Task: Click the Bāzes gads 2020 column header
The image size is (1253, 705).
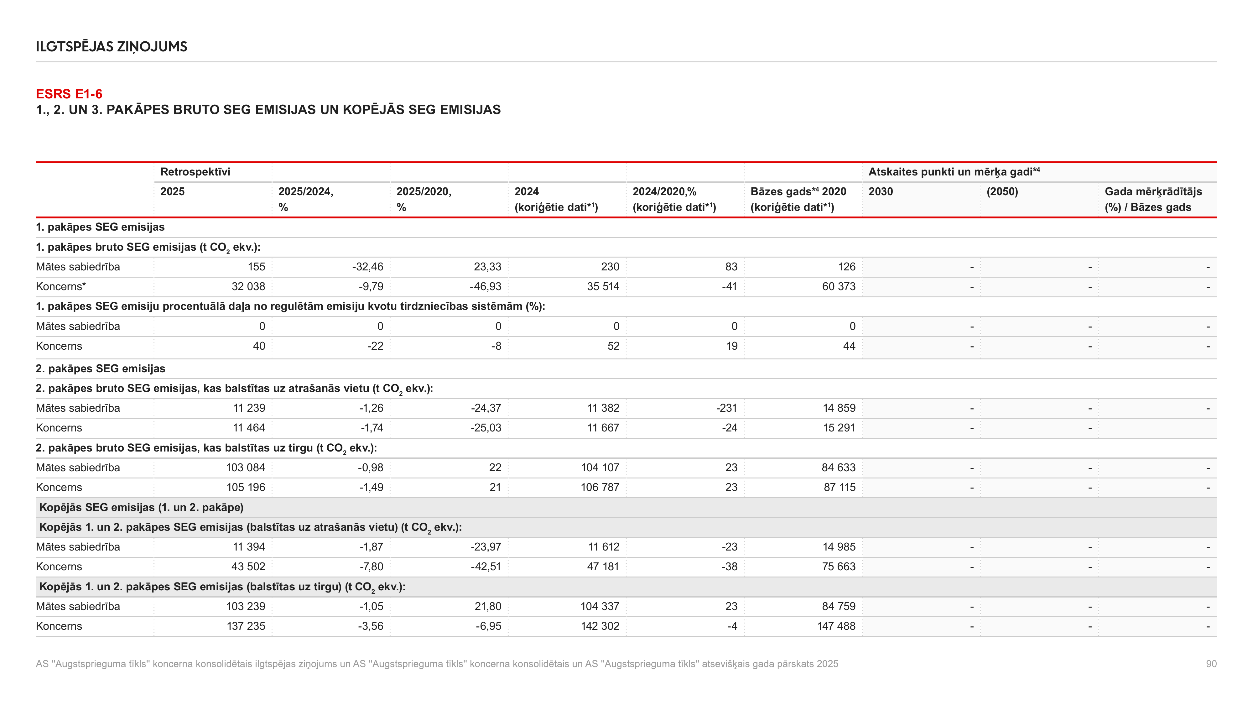Action: coord(798,199)
